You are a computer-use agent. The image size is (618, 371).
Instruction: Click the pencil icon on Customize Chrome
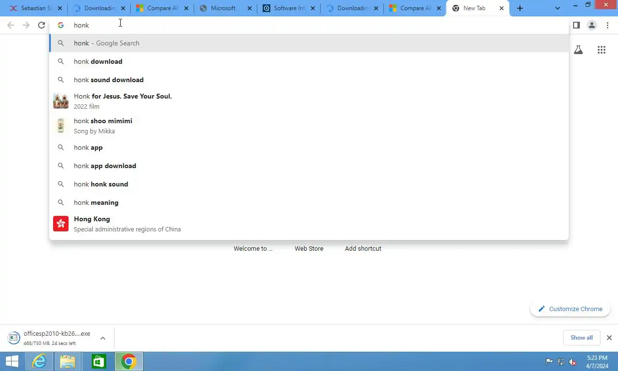click(541, 309)
